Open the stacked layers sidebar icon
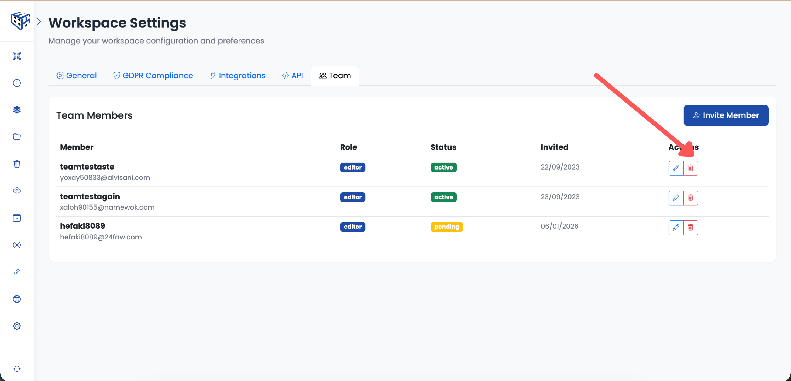 [x=17, y=110]
